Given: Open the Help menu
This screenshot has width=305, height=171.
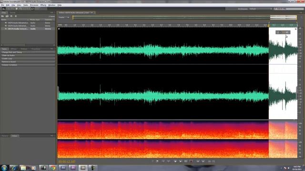Looking at the screenshot, I should (x=60, y=5).
